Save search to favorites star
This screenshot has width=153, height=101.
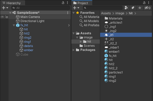[140, 8]
